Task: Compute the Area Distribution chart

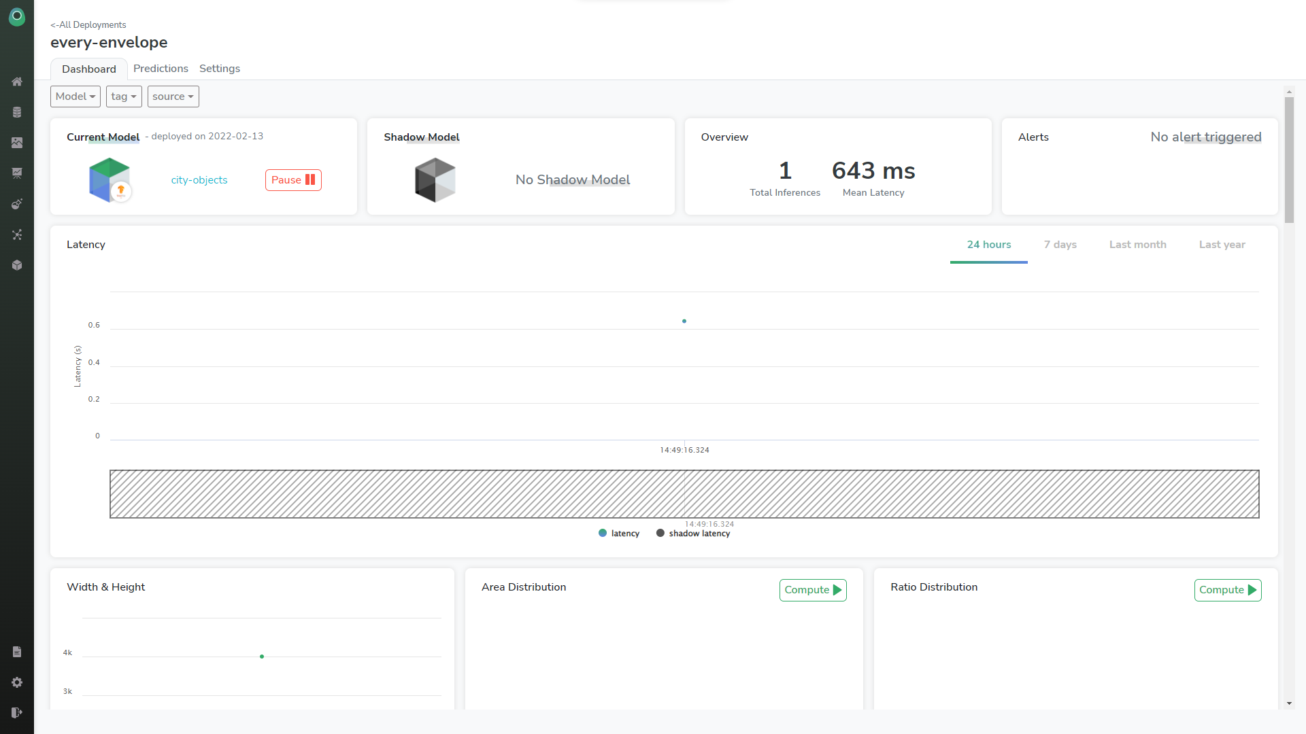Action: pos(812,590)
